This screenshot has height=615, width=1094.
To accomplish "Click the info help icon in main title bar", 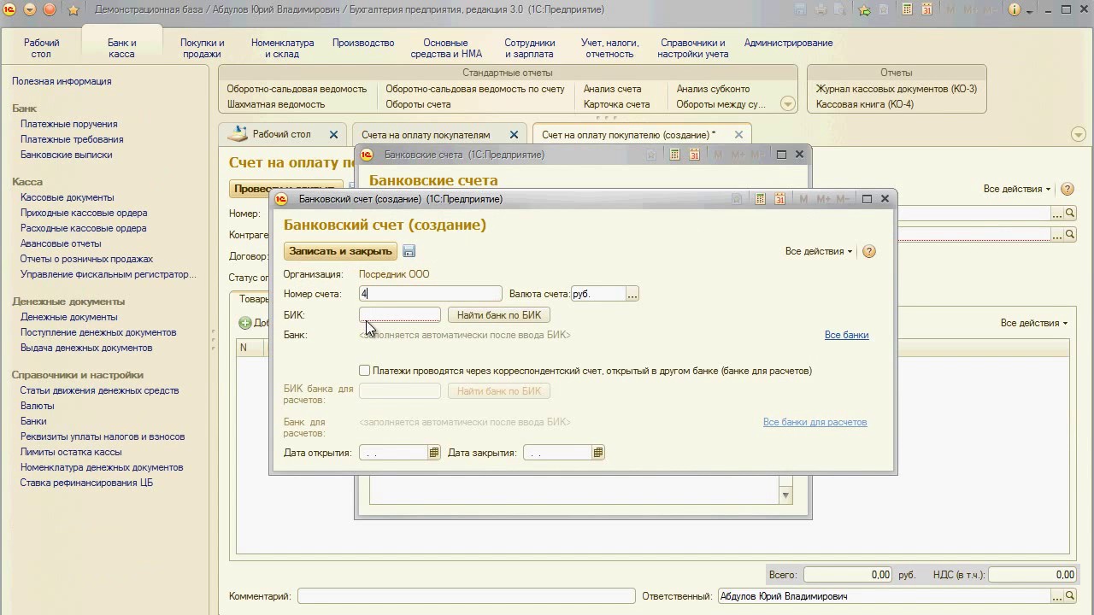I will [x=1015, y=10].
